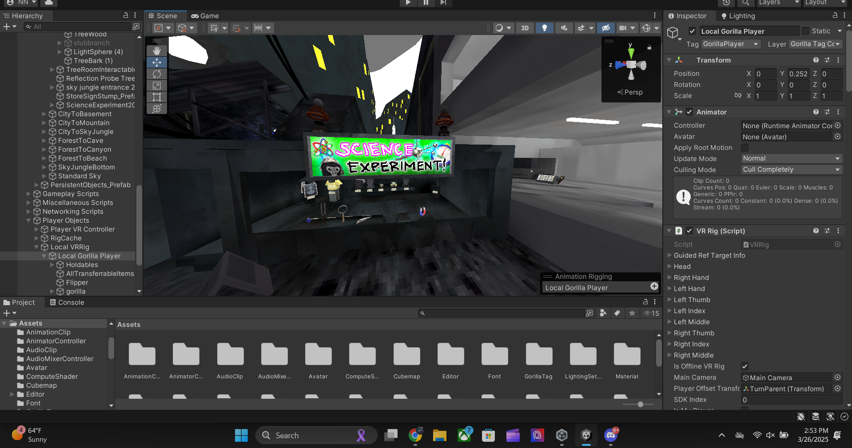Expand Player VR Controller in Hierarchy
The height and width of the screenshot is (448, 852).
37,229
